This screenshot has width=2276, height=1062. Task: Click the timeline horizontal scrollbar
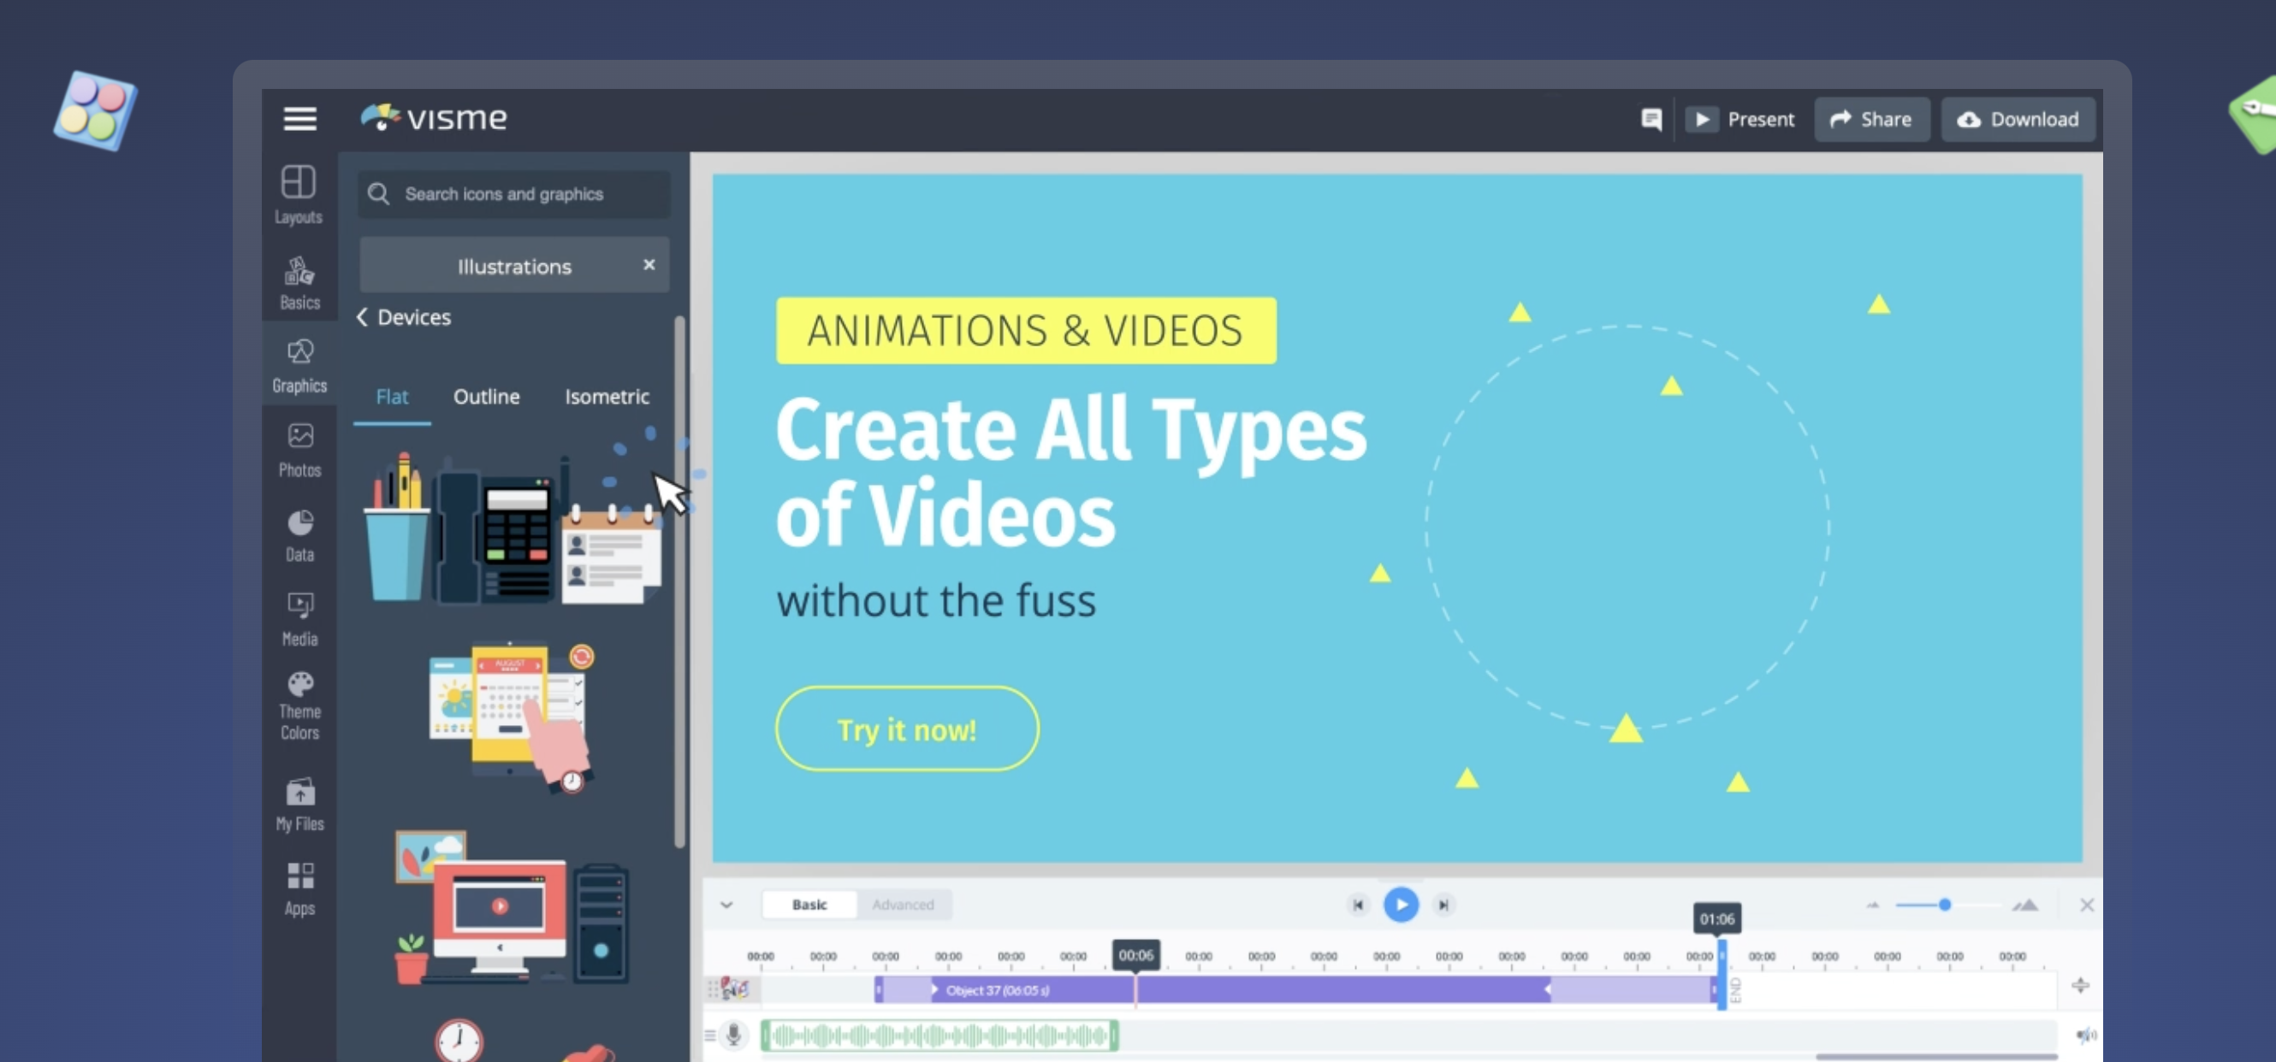click(1936, 1057)
